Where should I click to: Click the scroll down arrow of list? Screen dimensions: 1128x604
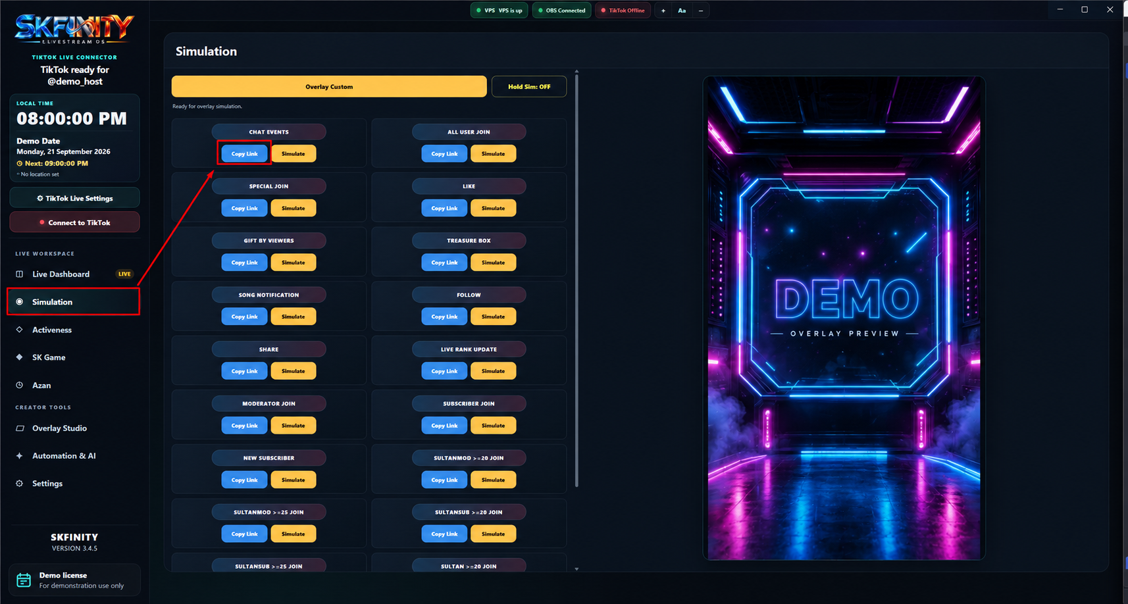coord(577,568)
